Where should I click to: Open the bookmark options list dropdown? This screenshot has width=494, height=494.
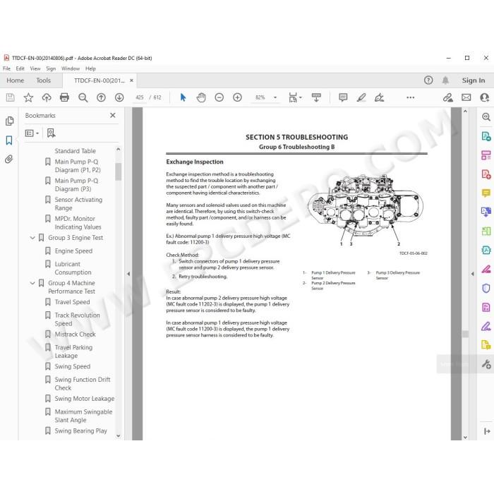pyautogui.click(x=32, y=133)
